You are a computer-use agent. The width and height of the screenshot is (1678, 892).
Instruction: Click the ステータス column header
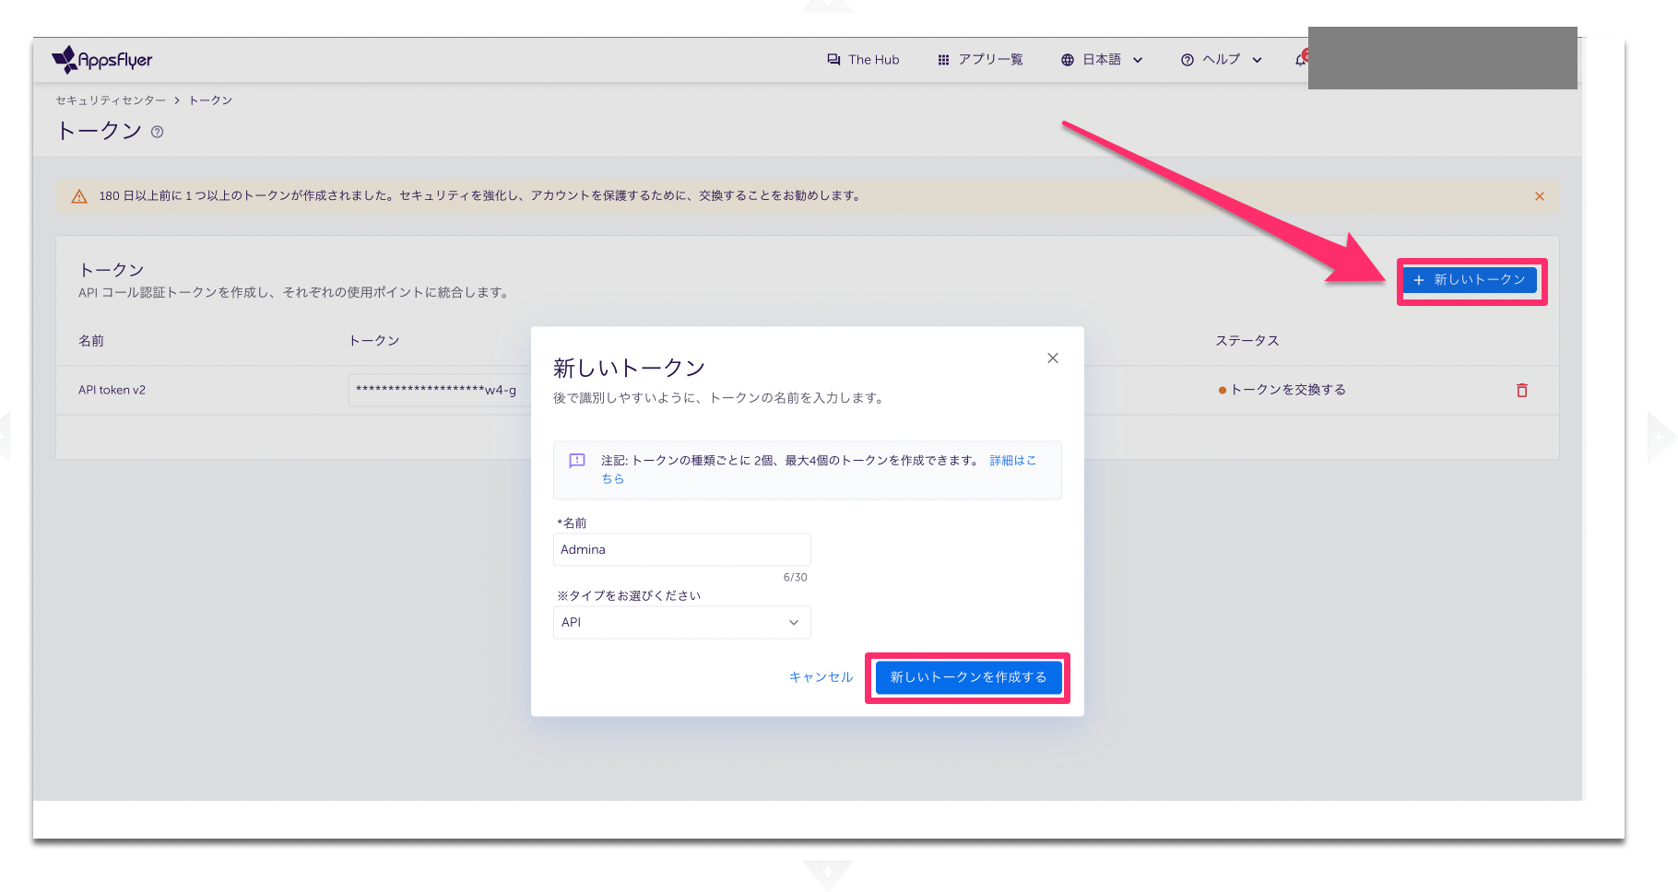1247,341
